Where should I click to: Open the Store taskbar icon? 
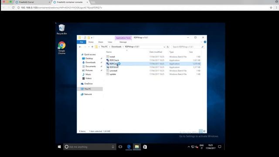pos(145,147)
